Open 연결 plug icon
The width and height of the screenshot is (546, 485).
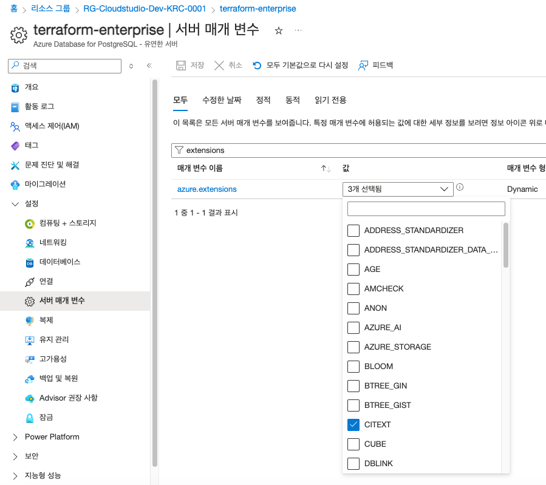click(x=30, y=282)
